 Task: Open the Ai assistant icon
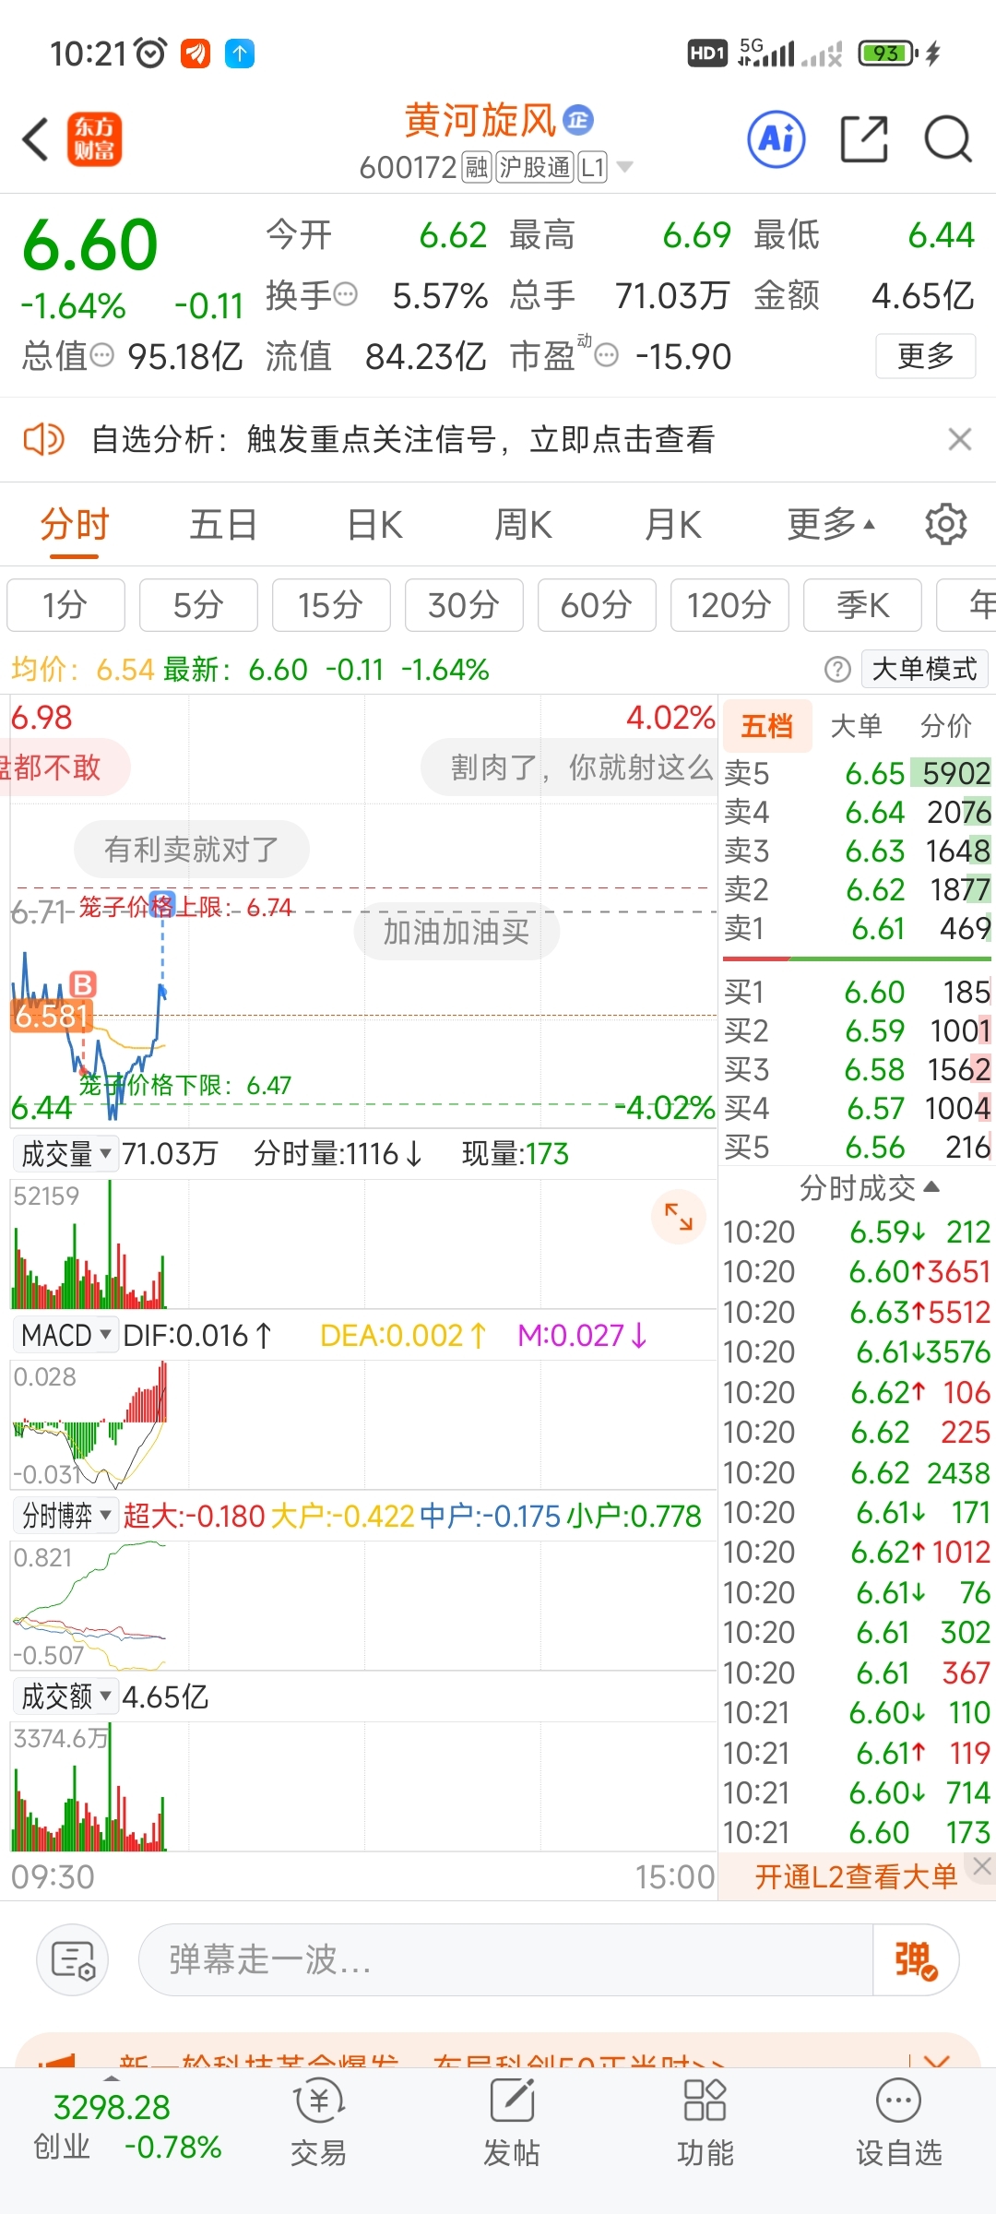click(x=776, y=139)
